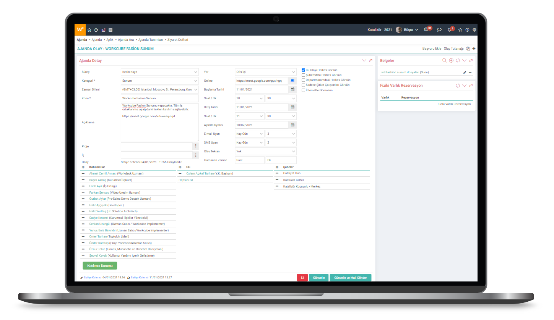Add a branch with Şubeler plus icon

point(277,167)
